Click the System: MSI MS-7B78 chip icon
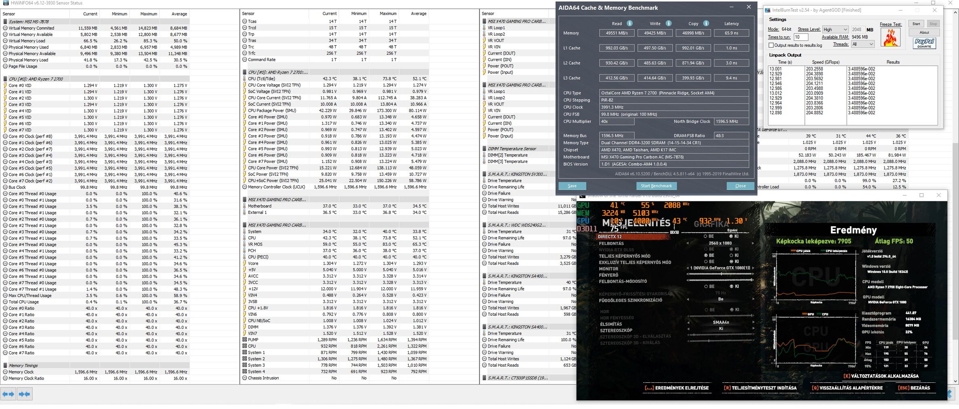Image resolution: width=959 pixels, height=409 pixels. (5, 21)
